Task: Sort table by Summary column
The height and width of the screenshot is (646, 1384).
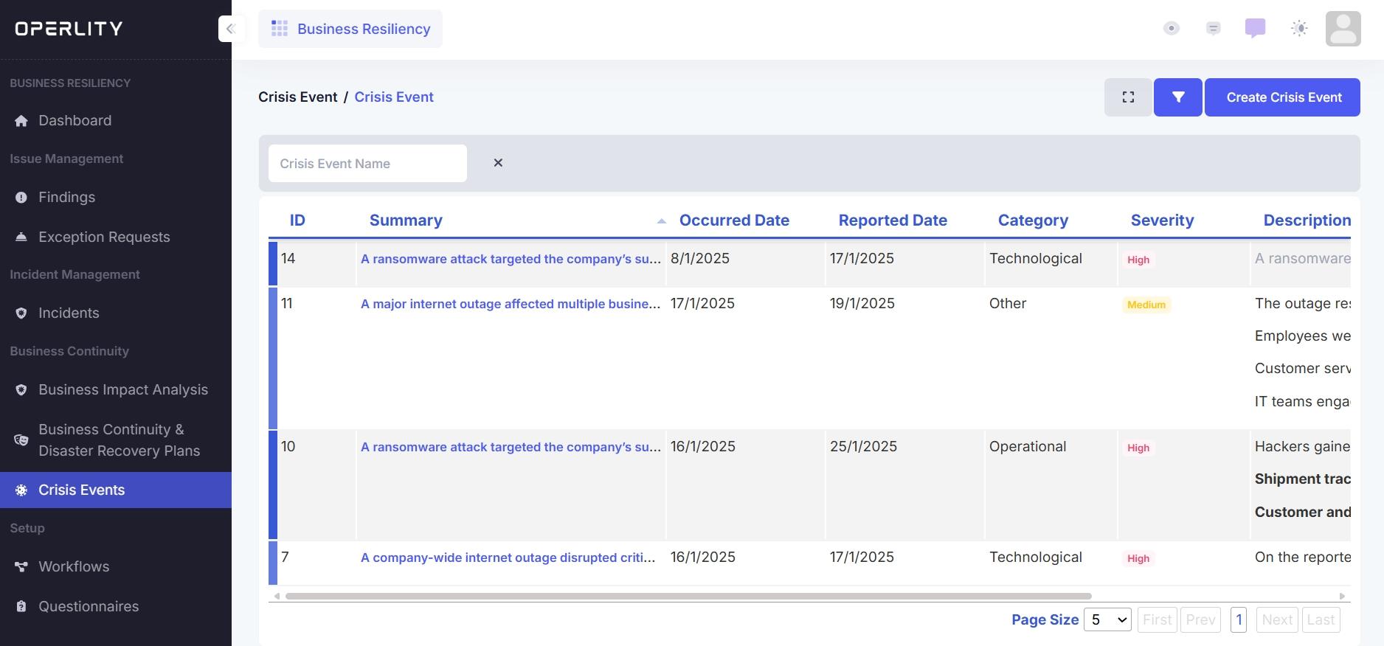Action: click(406, 220)
